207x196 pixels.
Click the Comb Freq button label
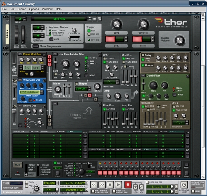click(x=143, y=33)
